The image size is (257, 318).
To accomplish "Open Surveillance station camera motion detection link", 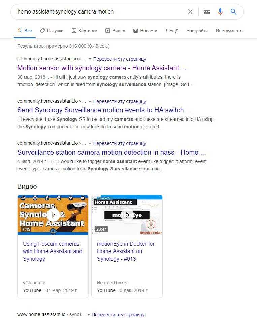I will pos(111,152).
